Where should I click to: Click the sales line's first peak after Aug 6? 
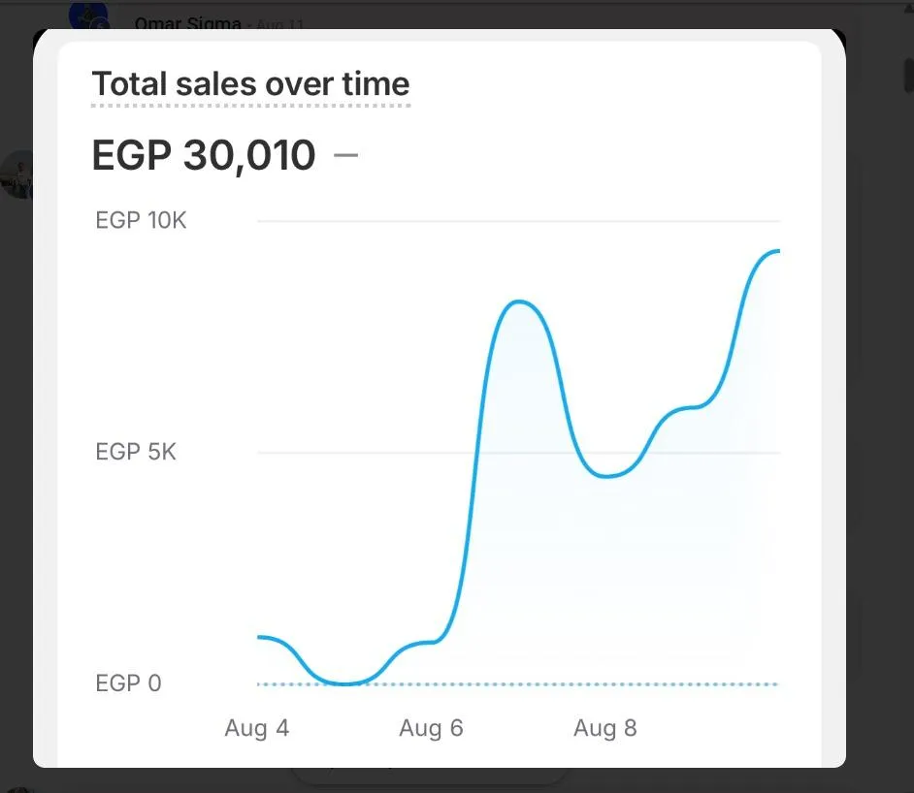519,302
